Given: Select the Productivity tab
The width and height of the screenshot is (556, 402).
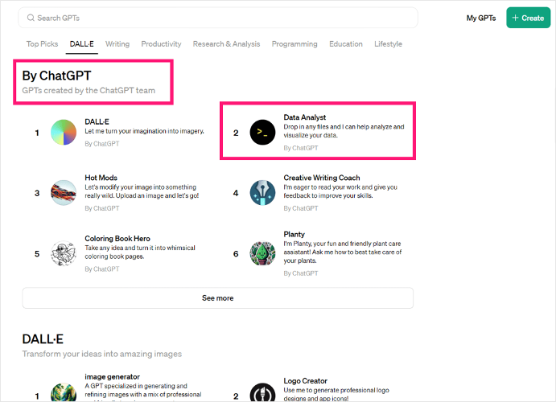Looking at the screenshot, I should point(161,44).
